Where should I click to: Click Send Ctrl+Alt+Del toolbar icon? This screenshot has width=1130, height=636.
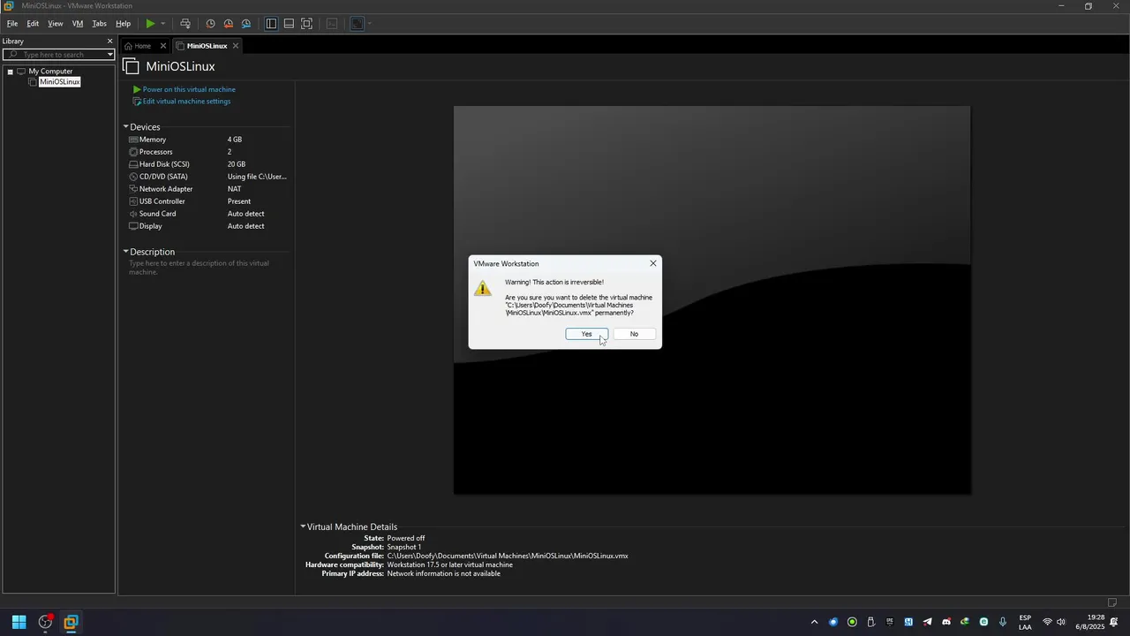185,24
